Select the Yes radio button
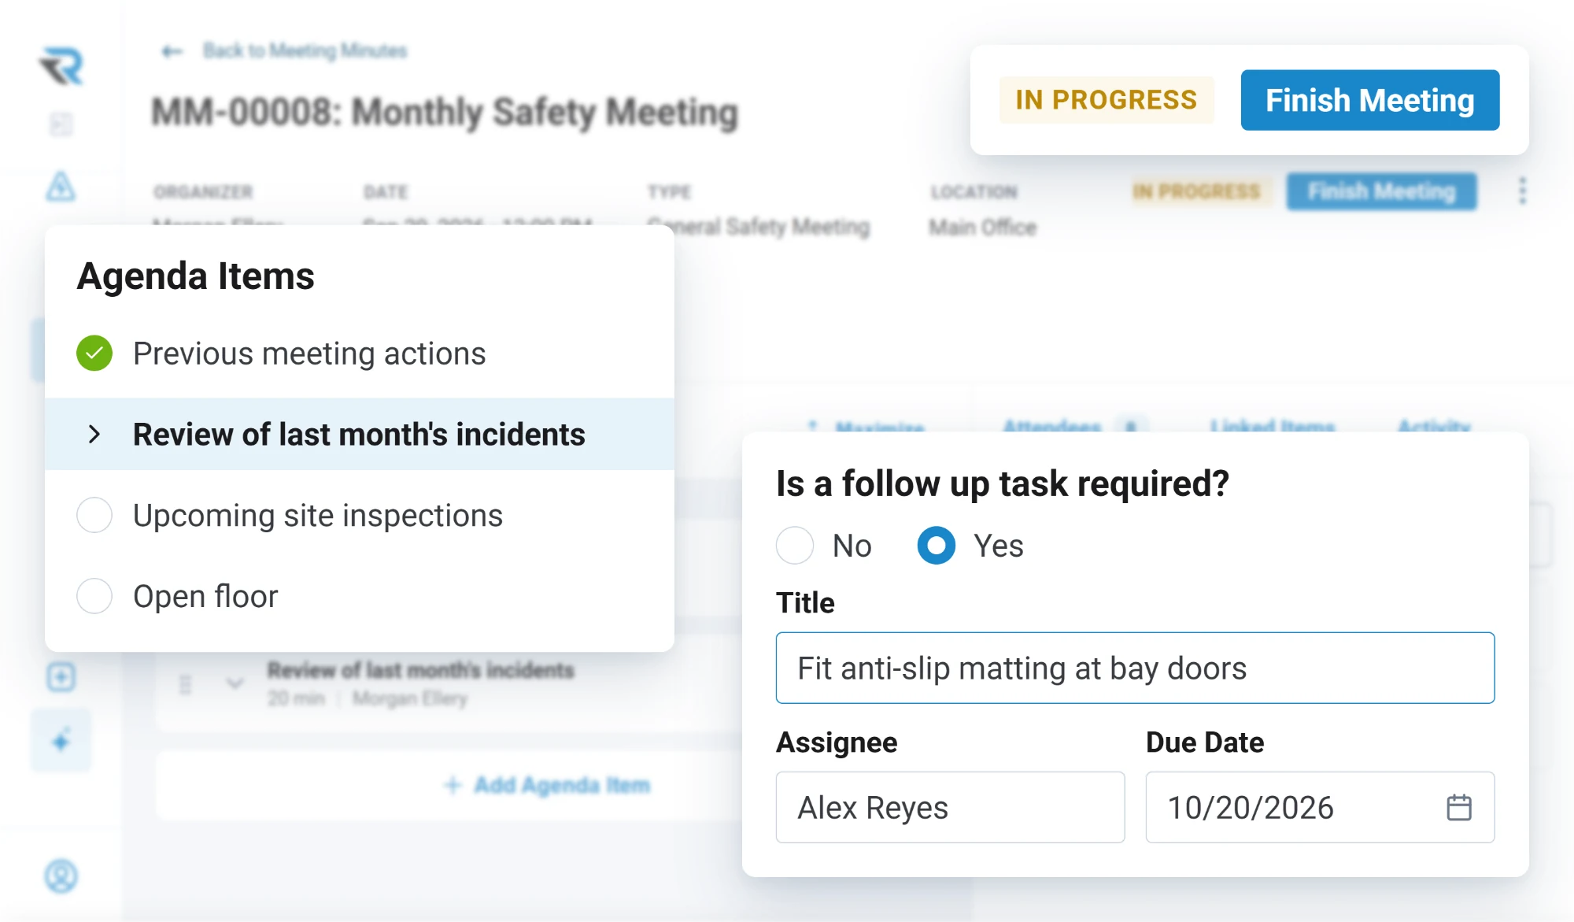This screenshot has width=1574, height=922. click(x=937, y=546)
